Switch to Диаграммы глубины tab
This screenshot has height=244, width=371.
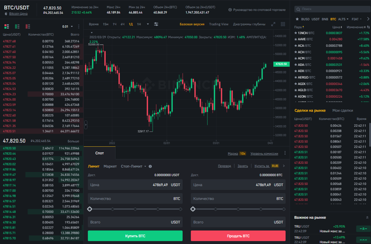click(x=249, y=24)
